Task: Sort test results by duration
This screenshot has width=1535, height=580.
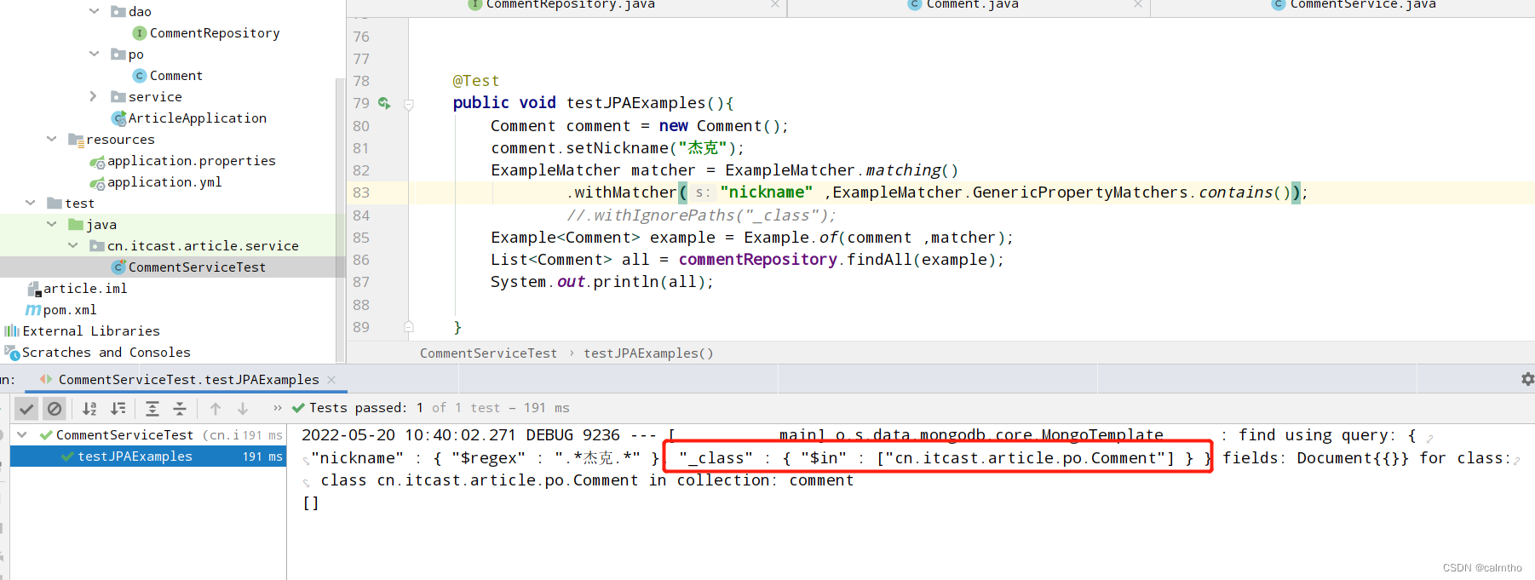Action: (118, 409)
